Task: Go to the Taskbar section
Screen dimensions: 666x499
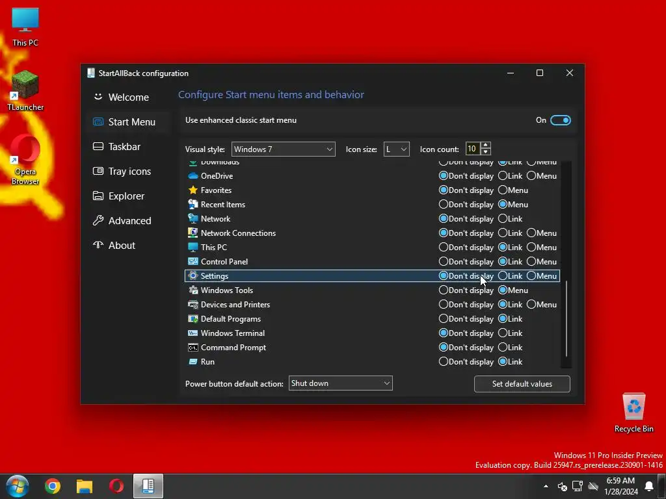Action: (x=129, y=146)
